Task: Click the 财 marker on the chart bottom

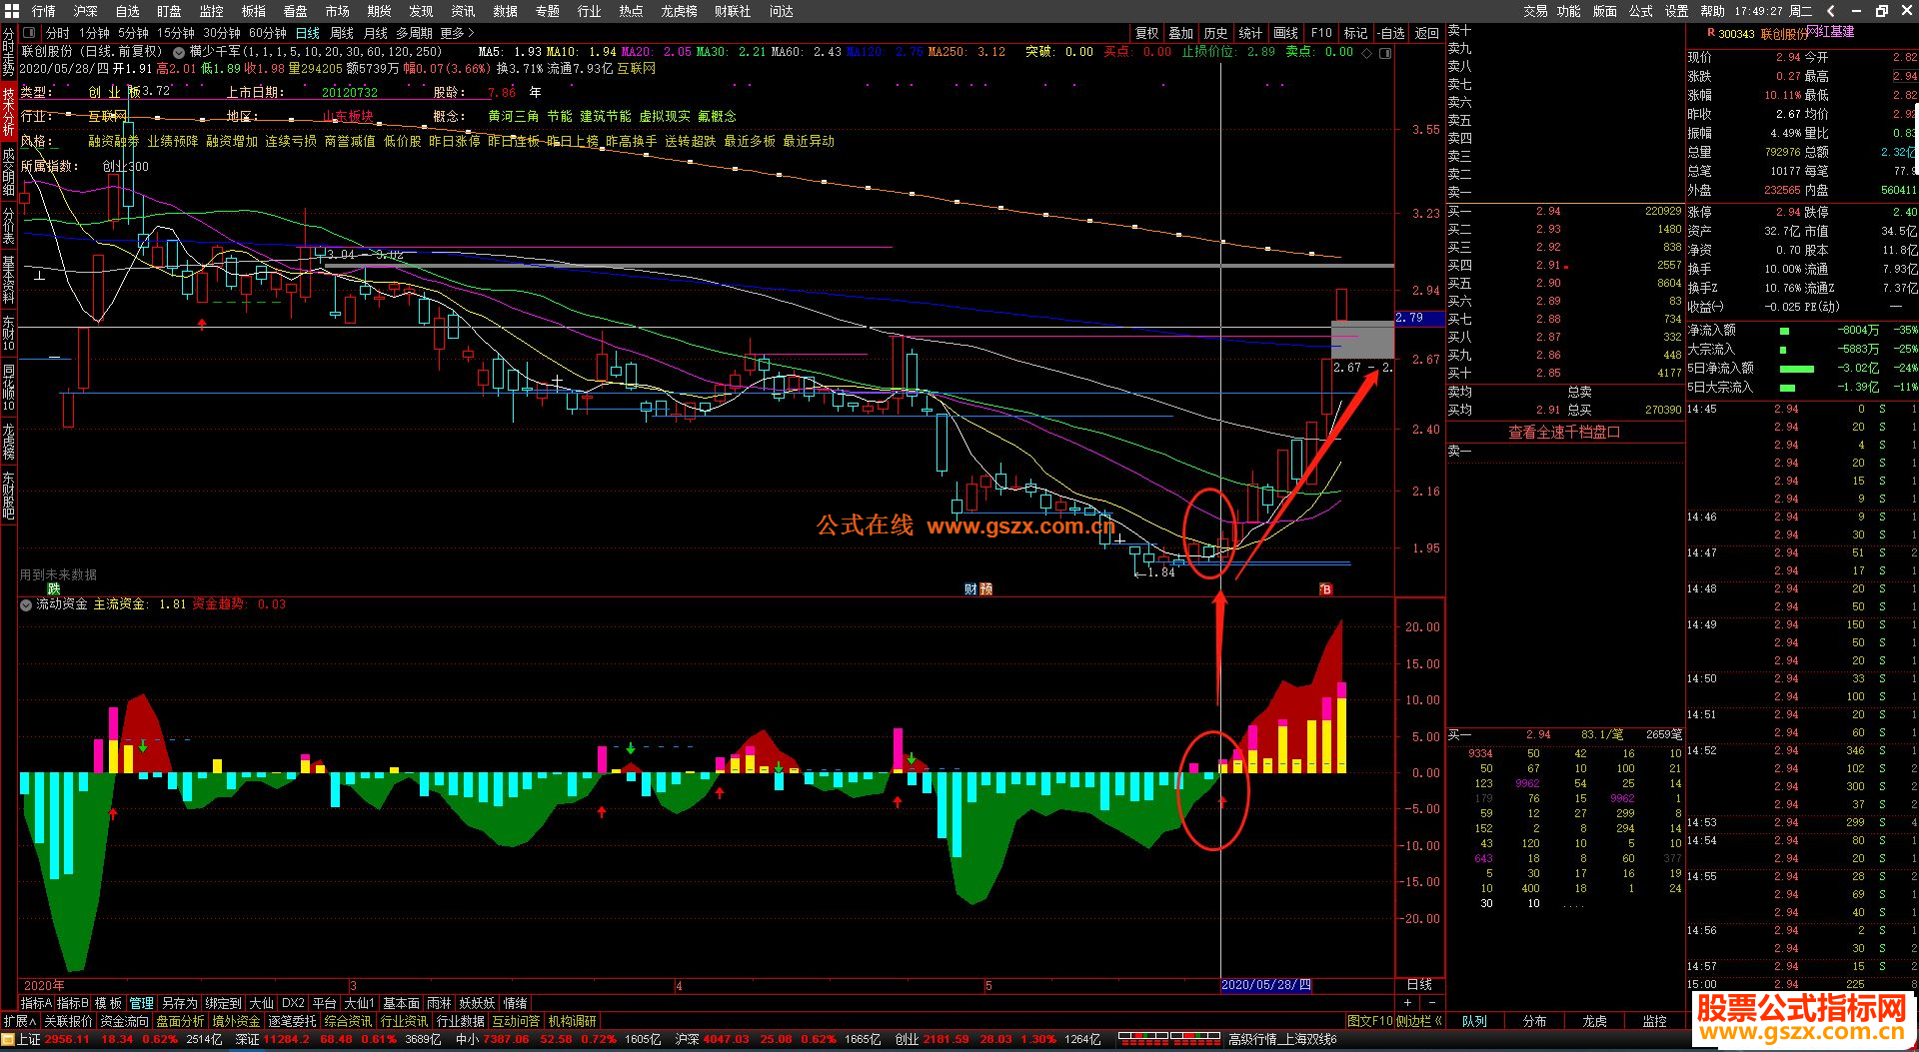Action: [970, 589]
